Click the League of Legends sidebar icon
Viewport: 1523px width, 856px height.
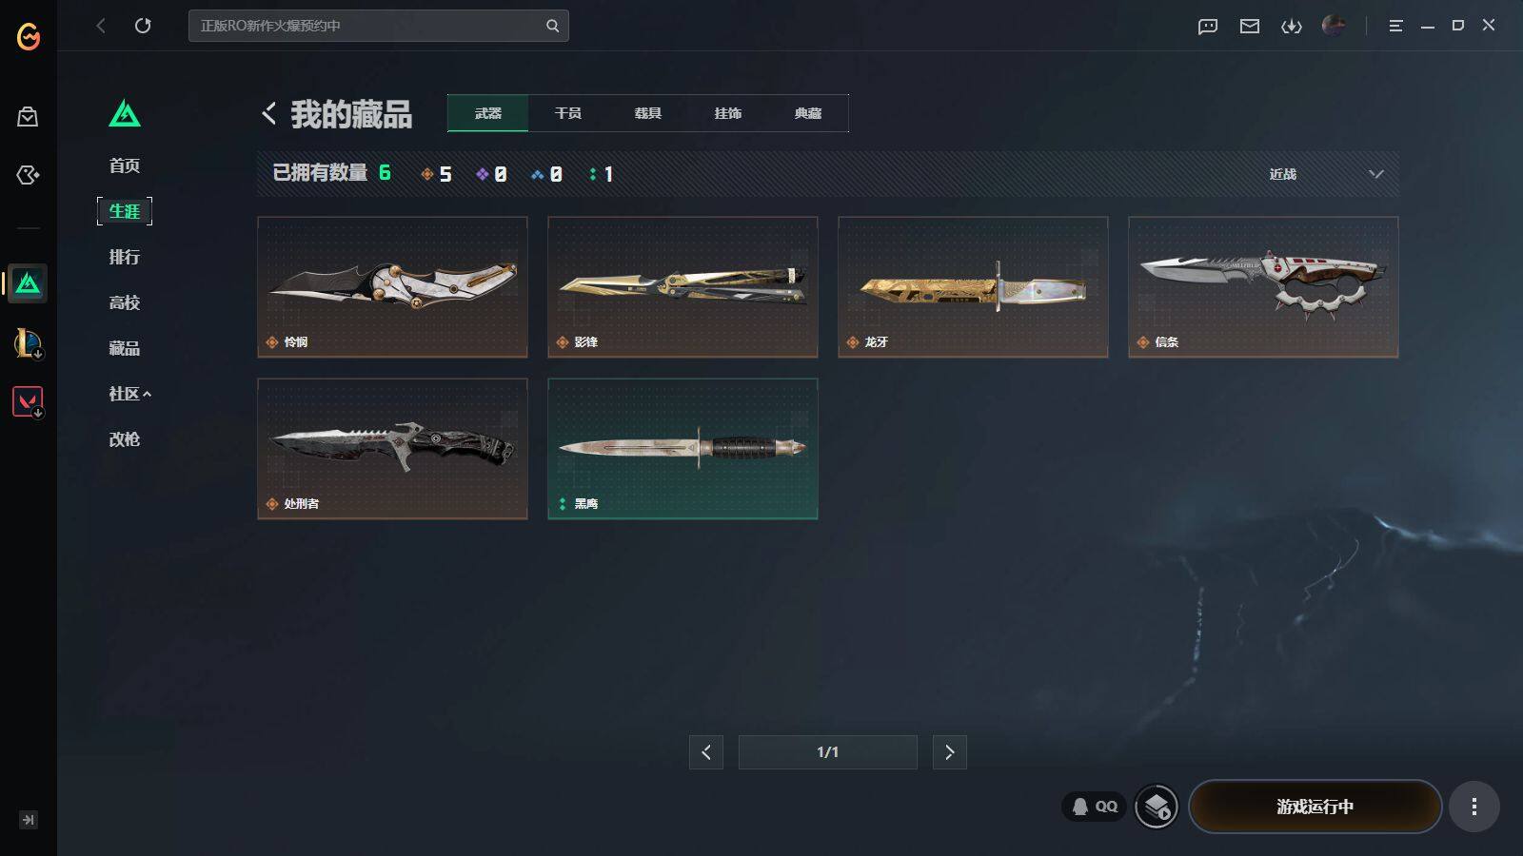tap(28, 342)
